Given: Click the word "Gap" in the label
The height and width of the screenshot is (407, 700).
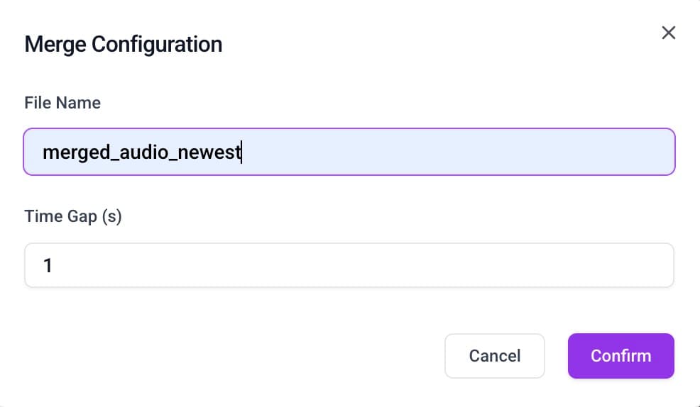Looking at the screenshot, I should (x=82, y=216).
